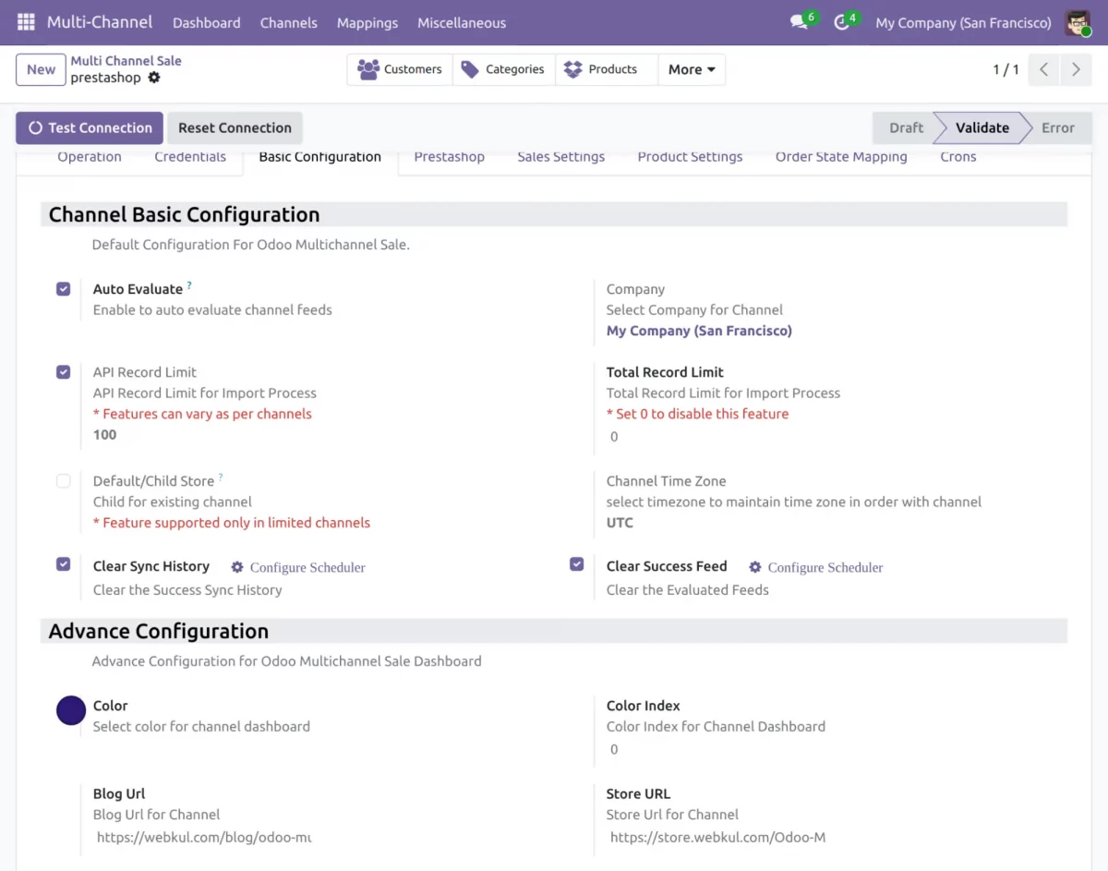Switch to the Prestashop tab
This screenshot has height=871, width=1108.
(450, 157)
